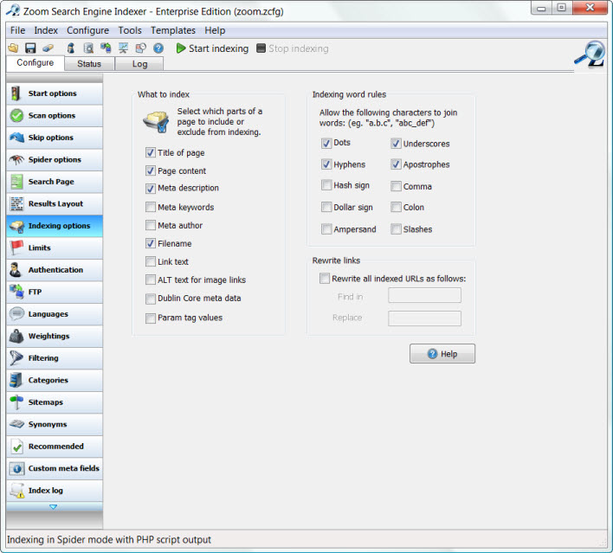Select Indexing options sidebar item
This screenshot has width=613, height=553.
[x=55, y=226]
